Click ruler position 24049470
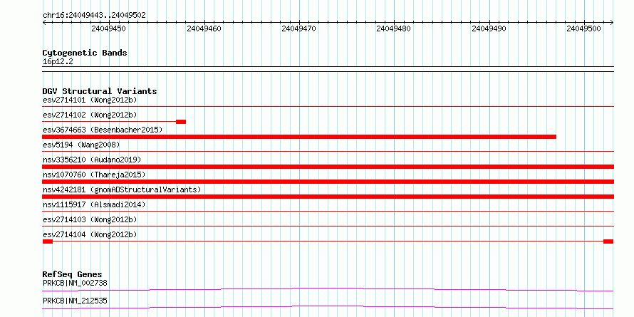 tap(298, 28)
